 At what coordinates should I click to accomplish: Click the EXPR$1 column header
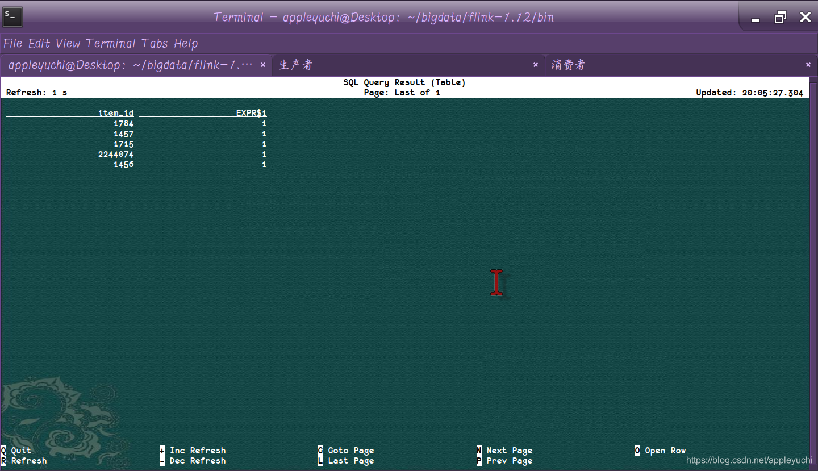point(252,112)
